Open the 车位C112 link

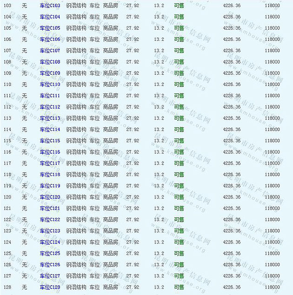pos(50,107)
